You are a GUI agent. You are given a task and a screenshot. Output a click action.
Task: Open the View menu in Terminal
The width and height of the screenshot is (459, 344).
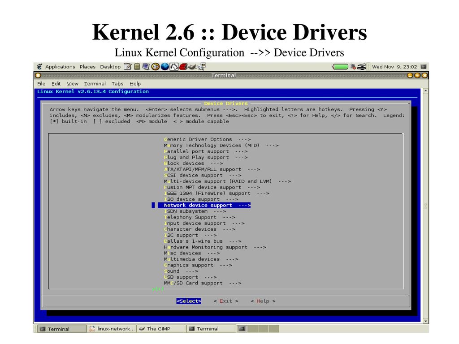point(72,84)
